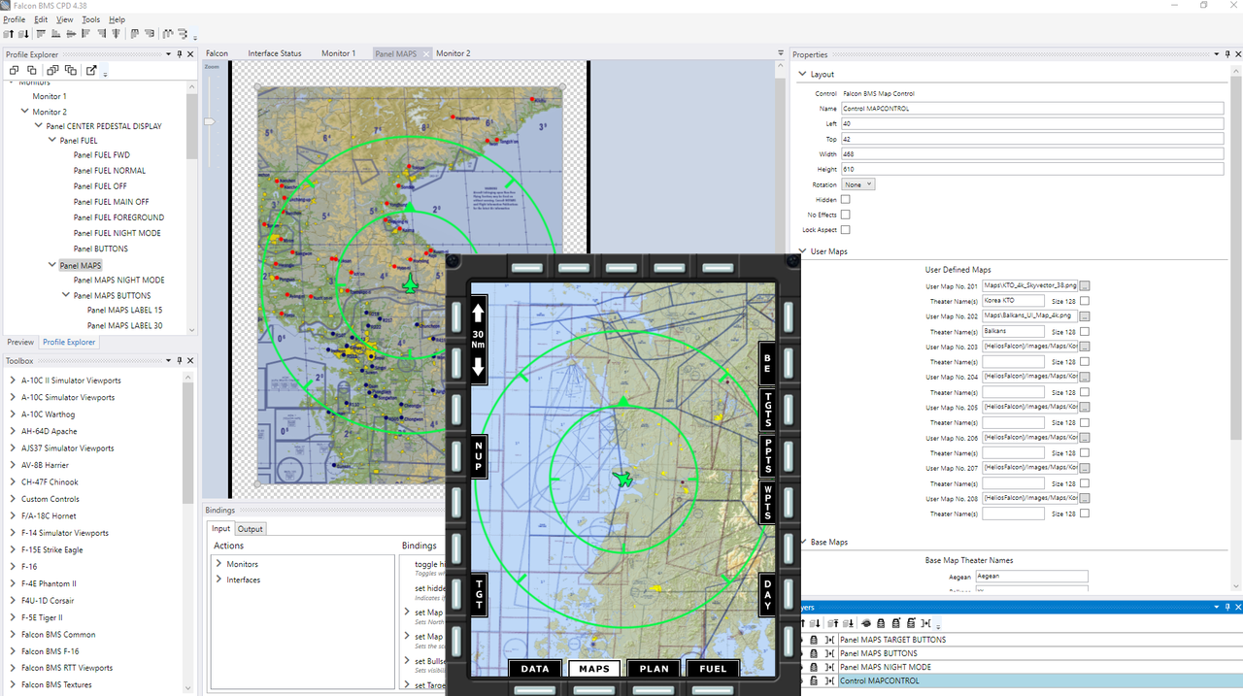Click the open-in-external-window icon in Profile Explorer

click(x=91, y=70)
